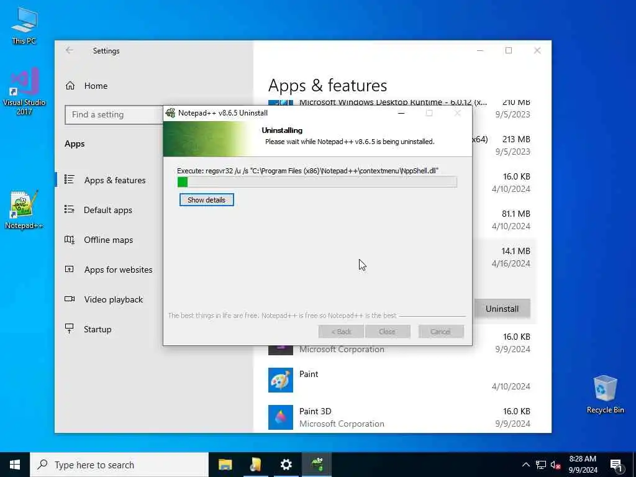The height and width of the screenshot is (477, 636).
Task: Open Notepad++ desktop shortcut
Action: pos(24,210)
